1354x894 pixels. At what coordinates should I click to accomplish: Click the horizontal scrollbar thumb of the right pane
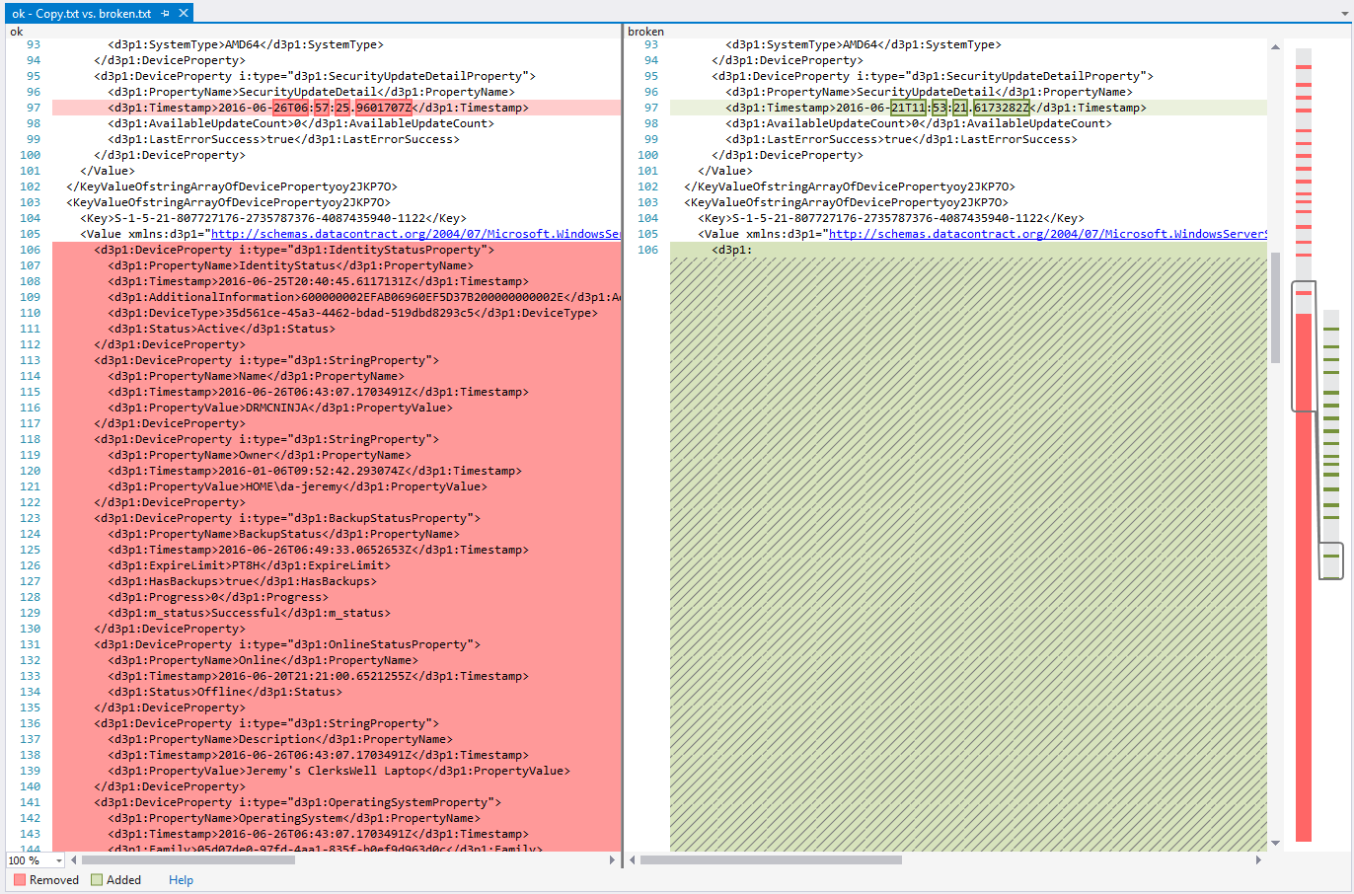click(770, 860)
